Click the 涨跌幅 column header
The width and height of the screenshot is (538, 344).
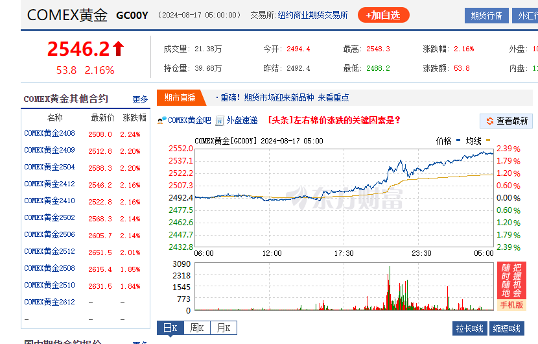point(135,118)
